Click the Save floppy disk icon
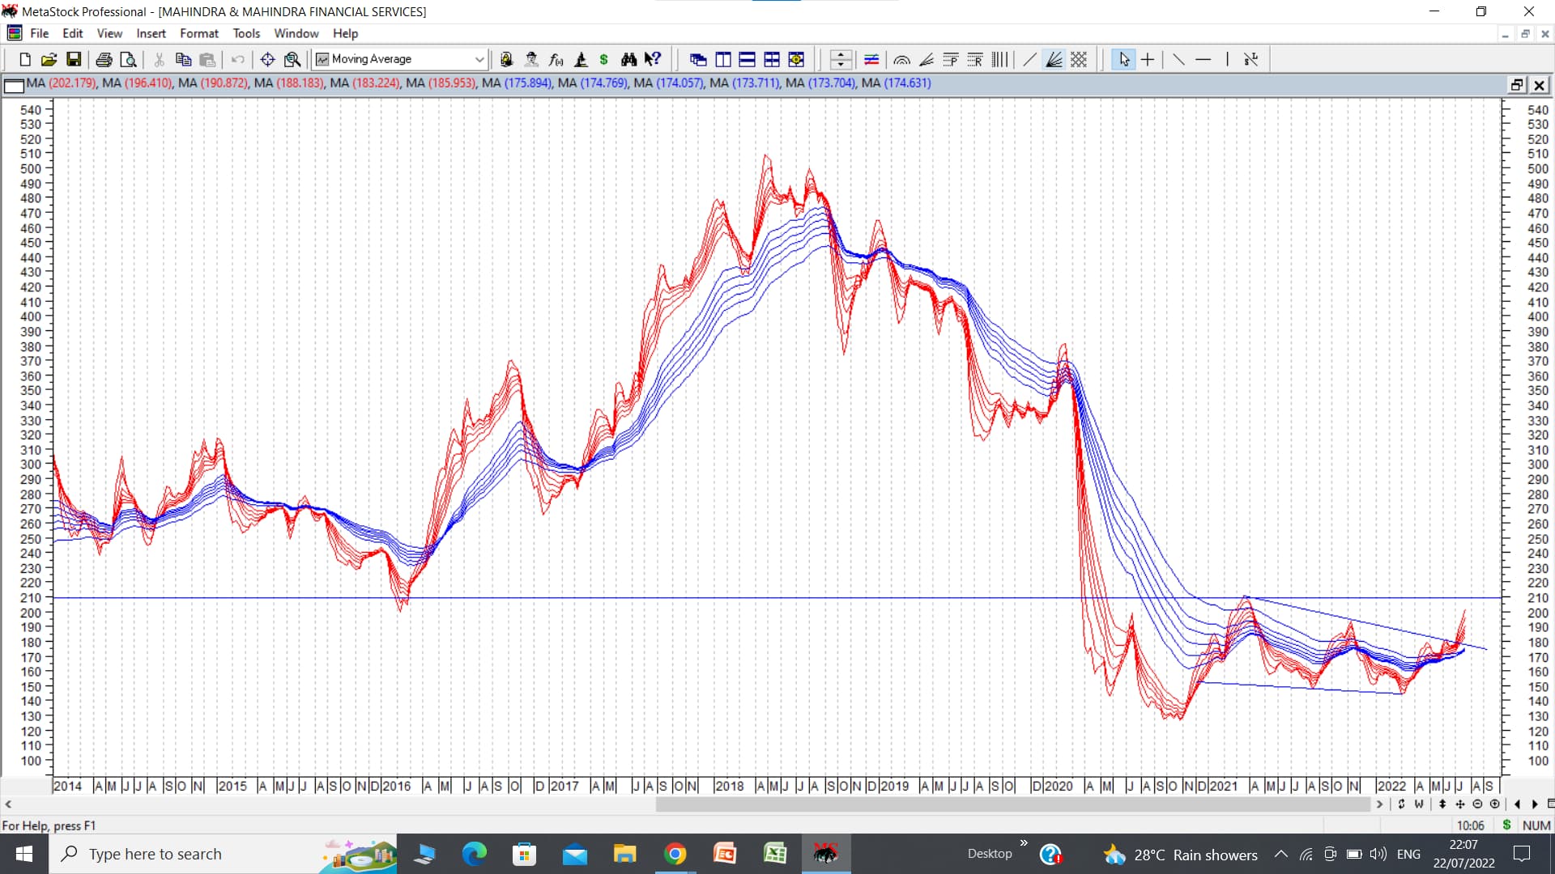 (x=74, y=59)
